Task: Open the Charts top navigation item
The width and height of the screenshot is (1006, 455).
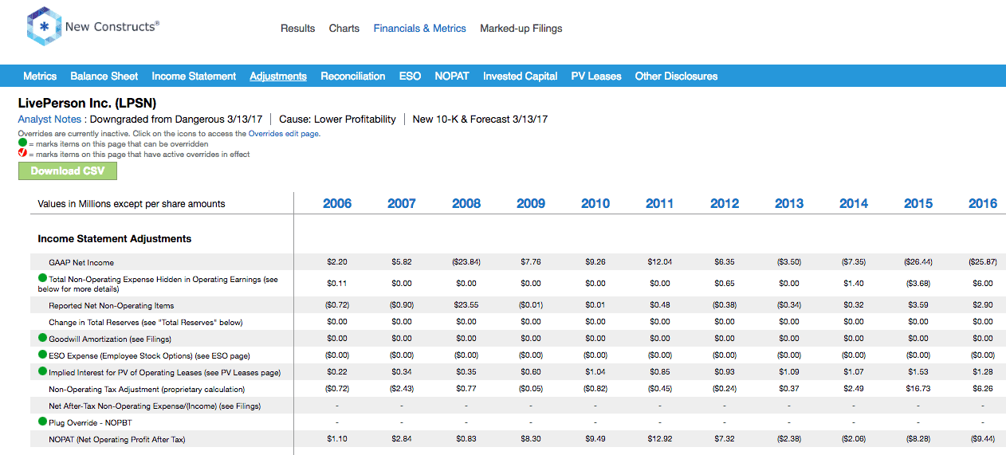Action: tap(344, 28)
